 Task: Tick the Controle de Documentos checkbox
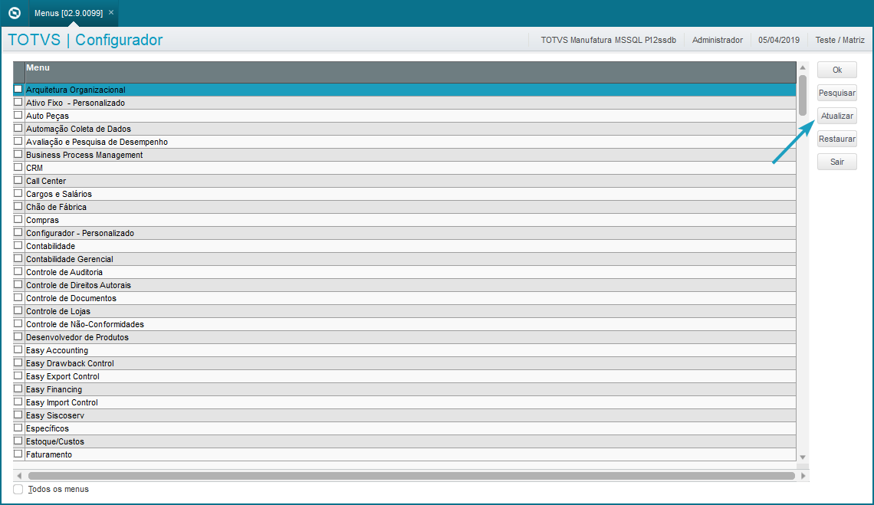18,297
